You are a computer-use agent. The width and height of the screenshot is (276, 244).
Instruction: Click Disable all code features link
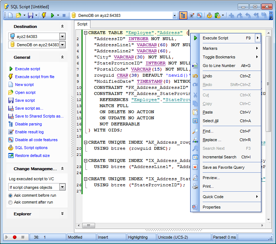(36, 140)
